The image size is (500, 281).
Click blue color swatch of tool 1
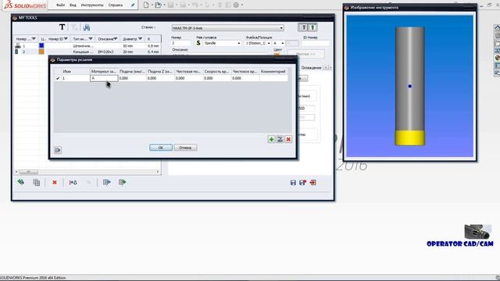(x=41, y=46)
